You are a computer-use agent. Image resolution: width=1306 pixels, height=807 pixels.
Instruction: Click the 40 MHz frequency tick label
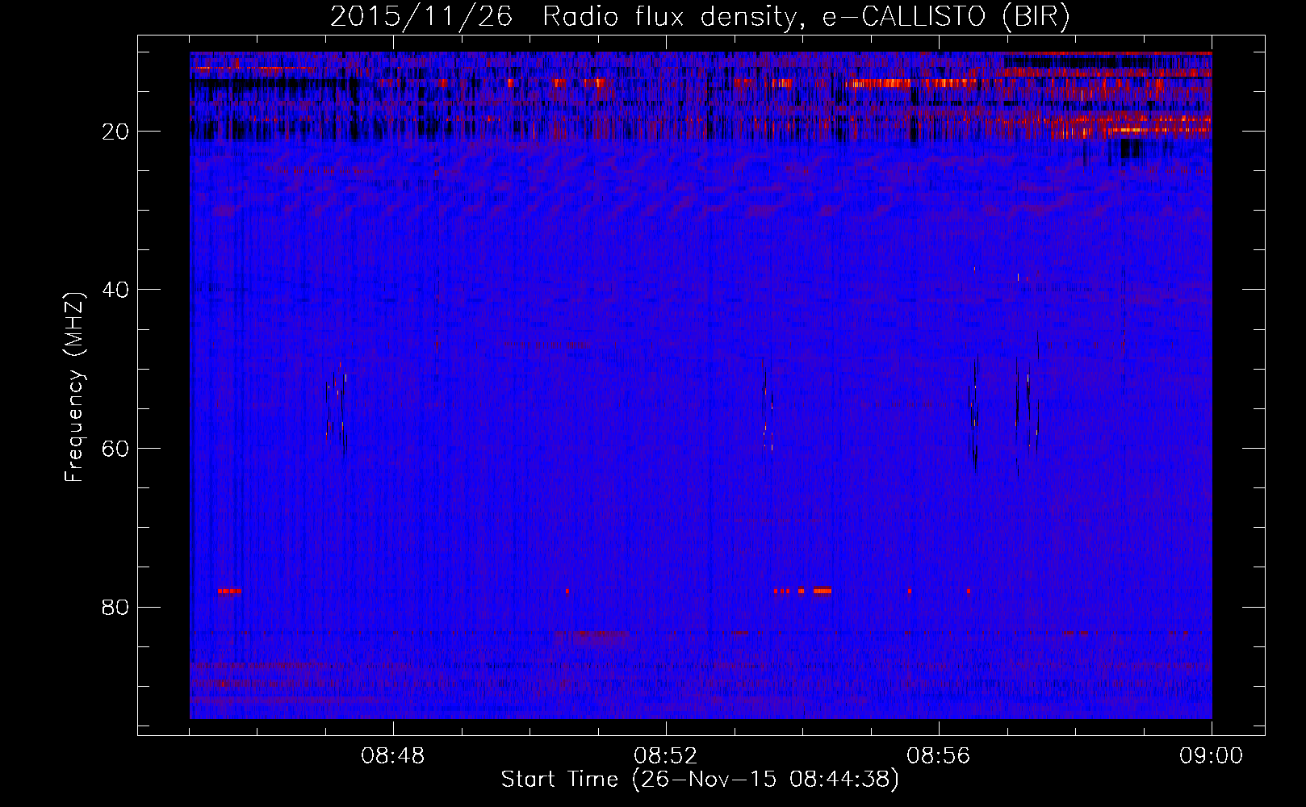click(116, 290)
